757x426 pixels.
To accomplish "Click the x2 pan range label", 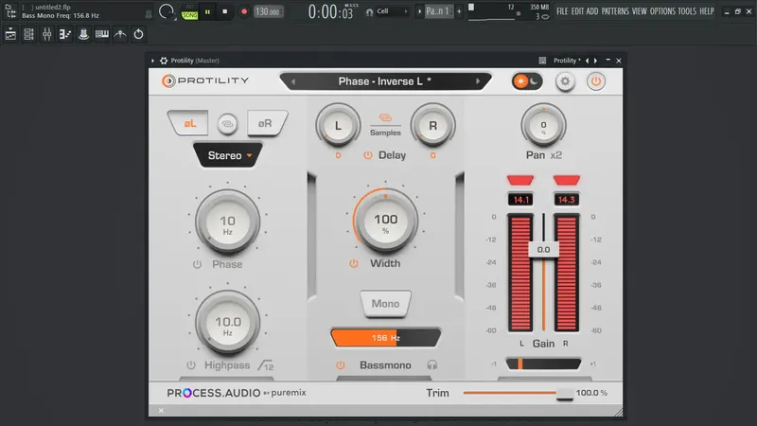I will click(x=556, y=155).
